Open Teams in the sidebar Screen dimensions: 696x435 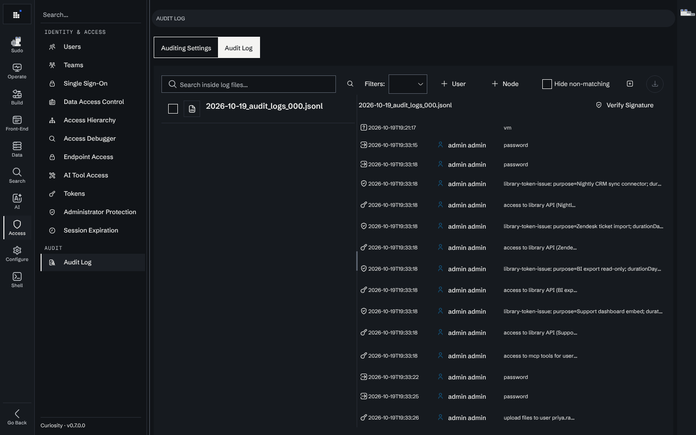click(x=93, y=65)
